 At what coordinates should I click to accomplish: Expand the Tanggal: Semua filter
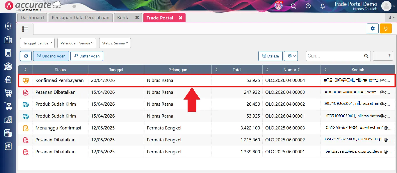point(37,43)
